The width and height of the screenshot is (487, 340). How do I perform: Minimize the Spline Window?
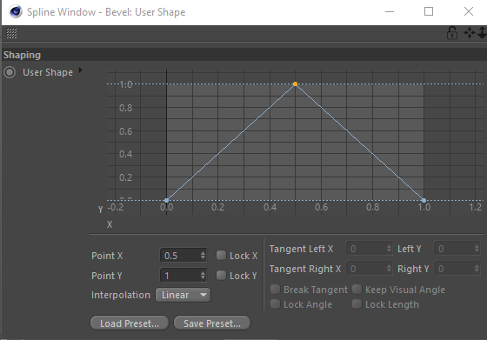click(x=390, y=12)
